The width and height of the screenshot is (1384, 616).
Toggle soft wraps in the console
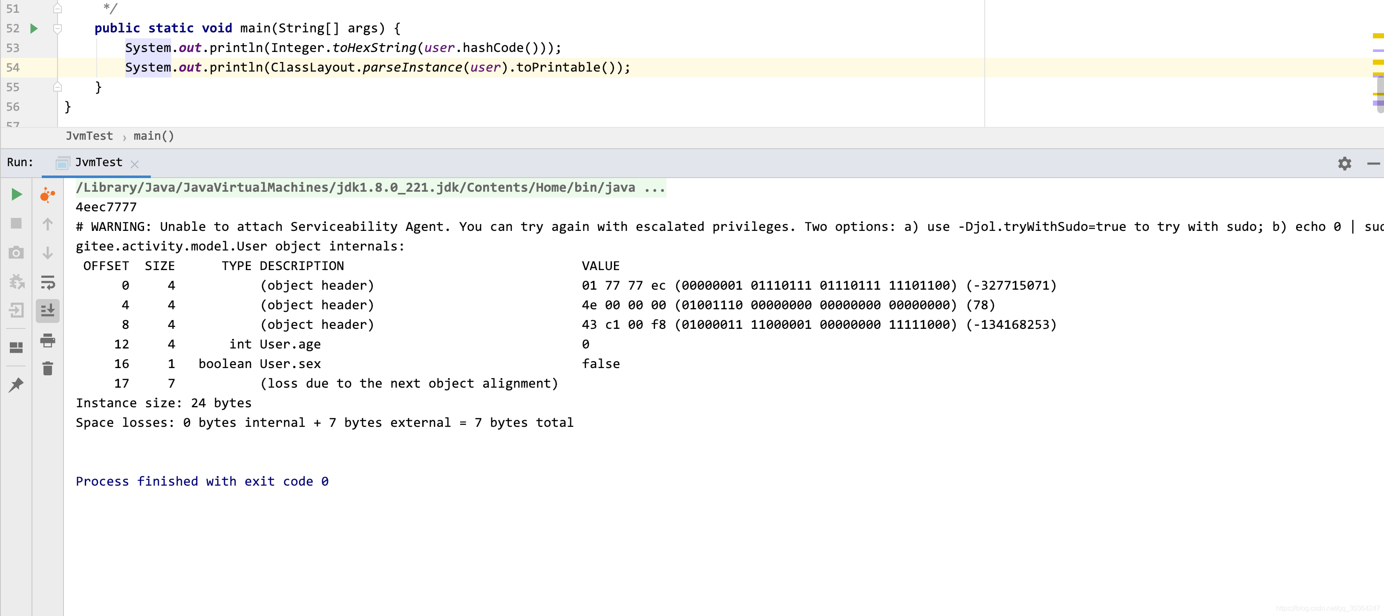pyautogui.click(x=48, y=282)
